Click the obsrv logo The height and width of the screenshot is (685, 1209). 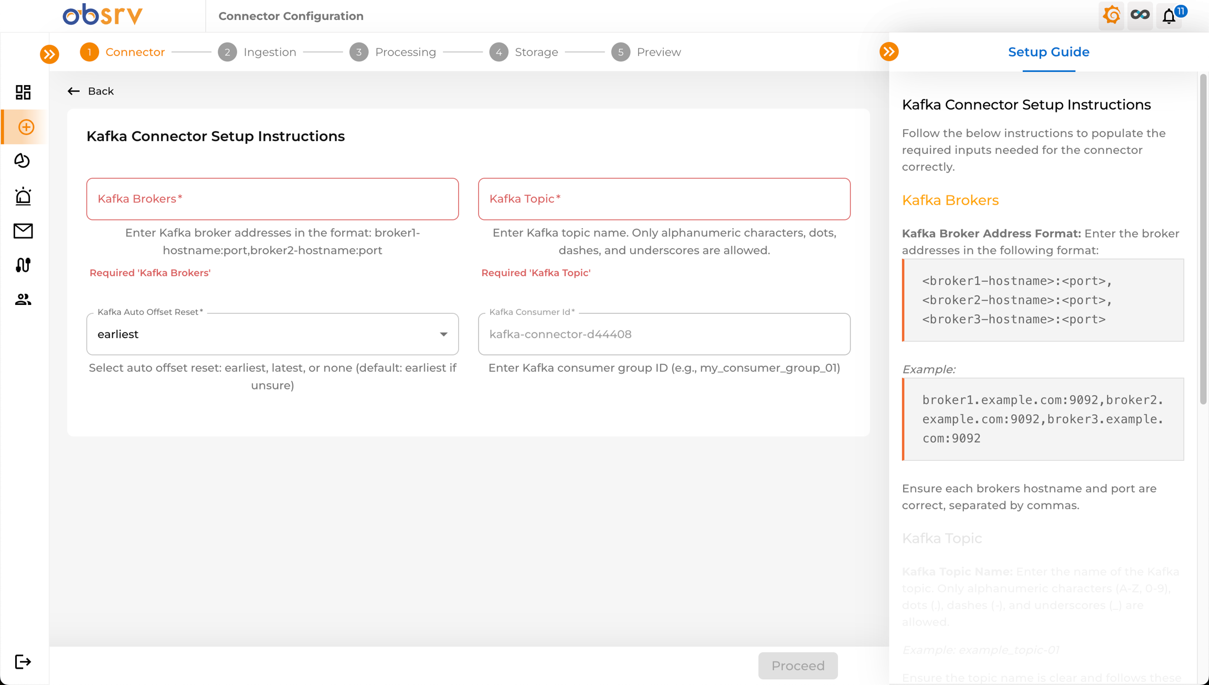pyautogui.click(x=103, y=15)
